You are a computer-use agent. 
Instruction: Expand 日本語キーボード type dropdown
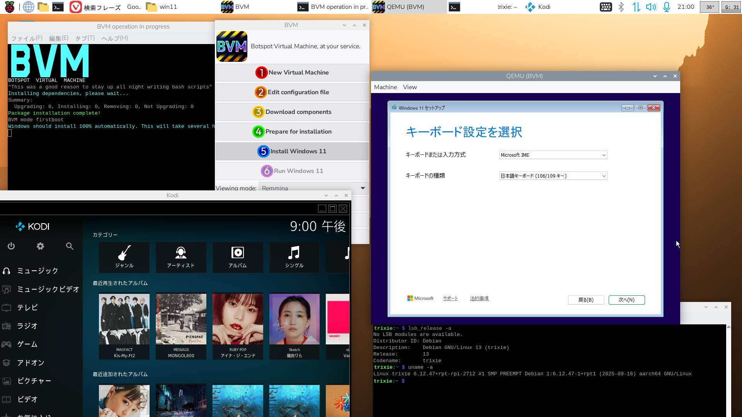(553, 176)
